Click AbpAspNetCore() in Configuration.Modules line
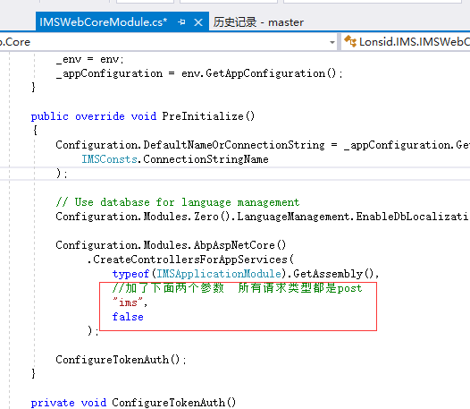The width and height of the screenshot is (470, 409). (239, 245)
